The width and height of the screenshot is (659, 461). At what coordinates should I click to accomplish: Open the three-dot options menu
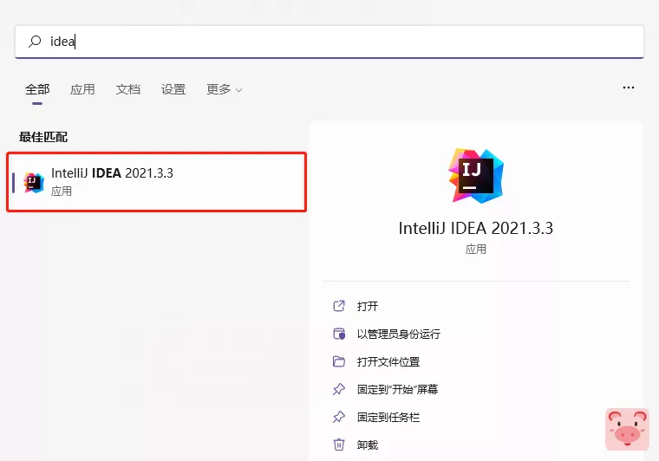(629, 88)
